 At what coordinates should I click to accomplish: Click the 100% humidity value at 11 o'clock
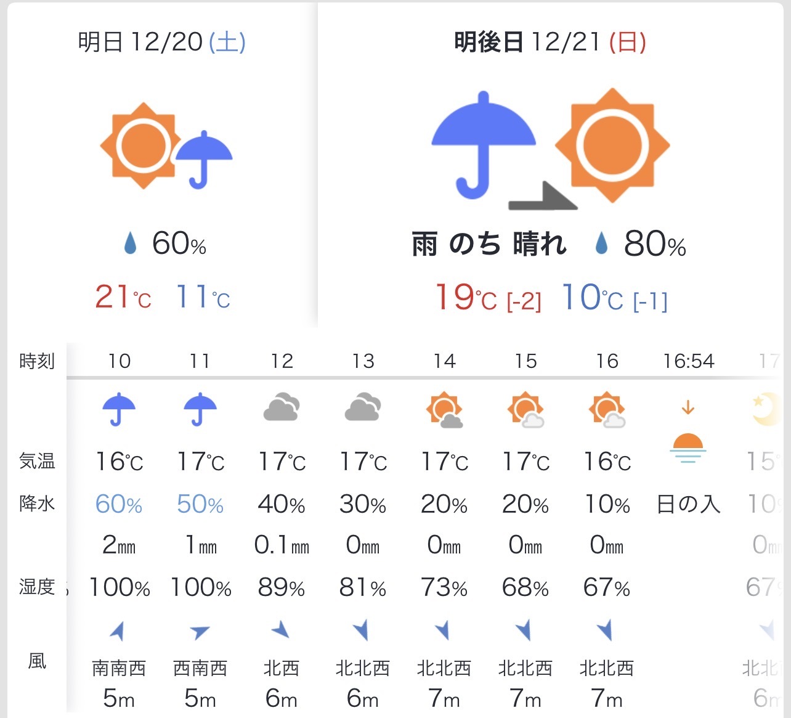click(x=201, y=587)
